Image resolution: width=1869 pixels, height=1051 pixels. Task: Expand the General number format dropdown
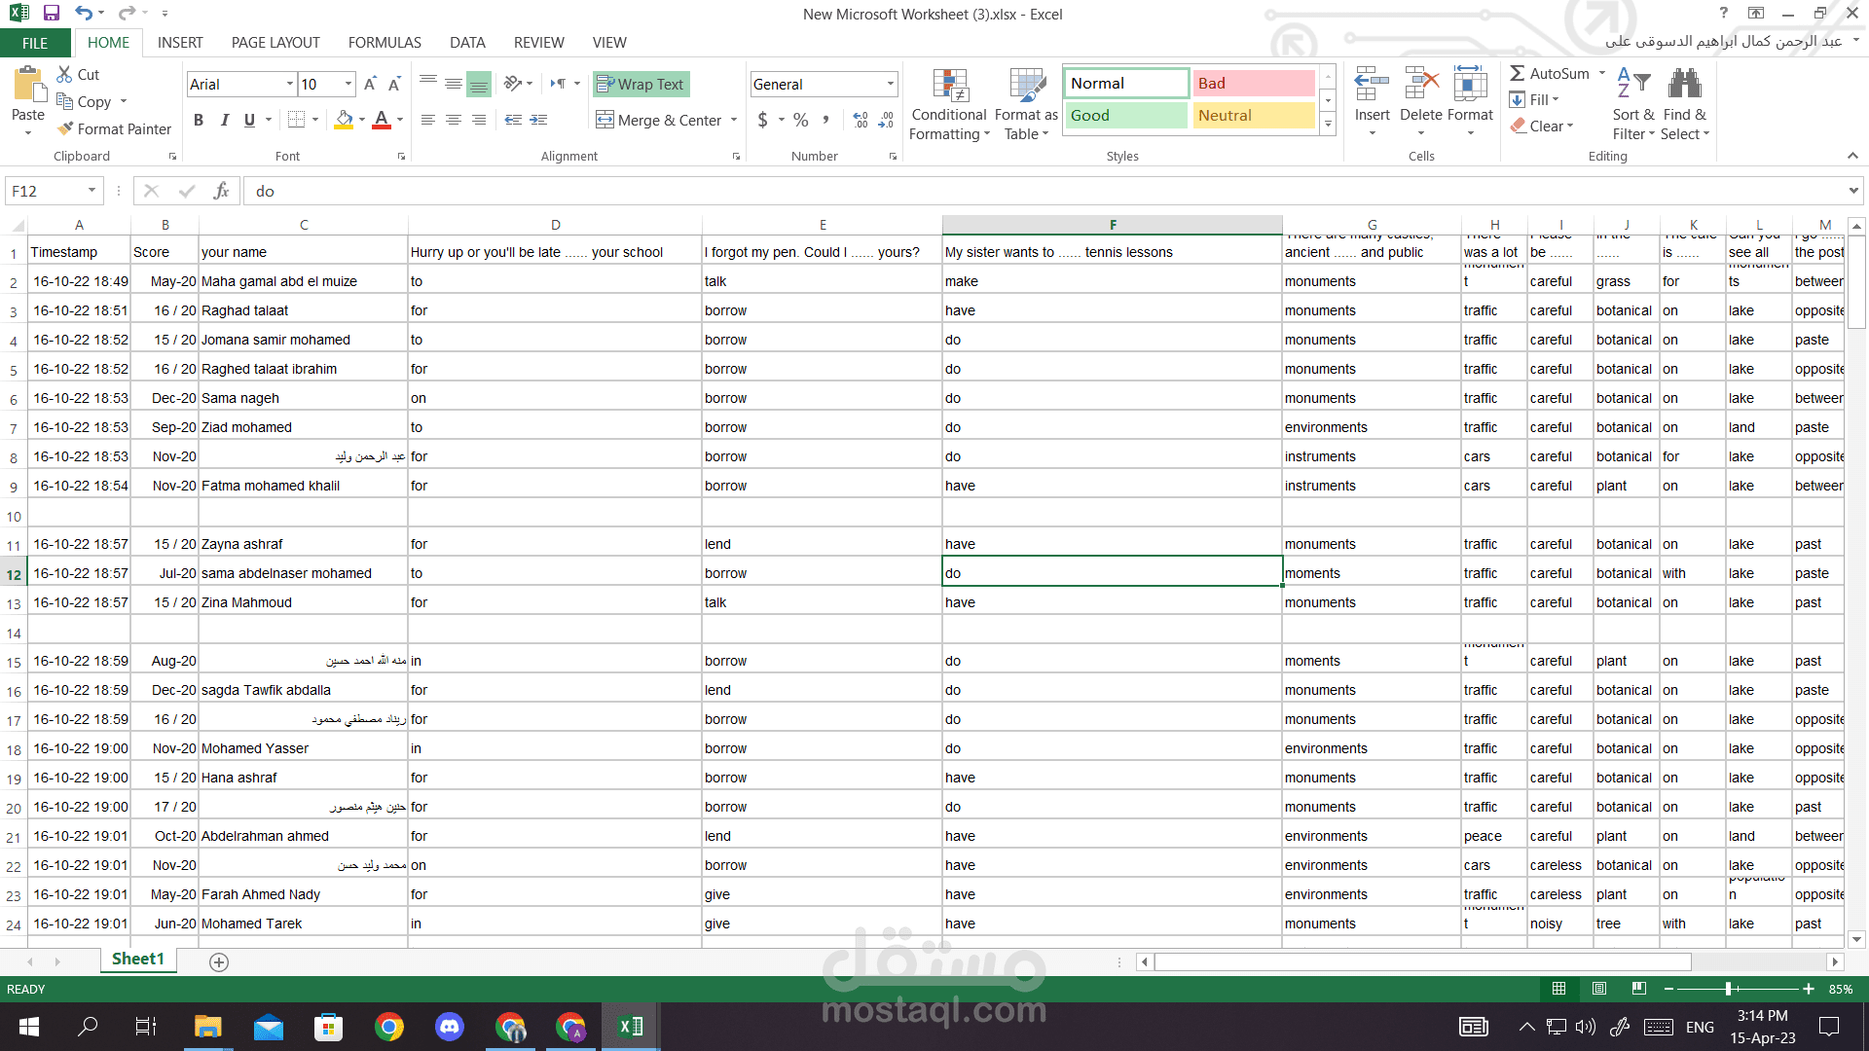[x=890, y=85]
